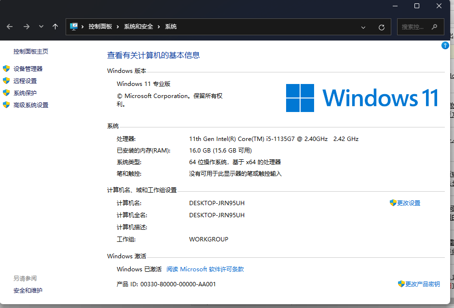This screenshot has width=454, height=308.
Task: Click the shield icon beside 设备管理器
Action: click(x=7, y=69)
